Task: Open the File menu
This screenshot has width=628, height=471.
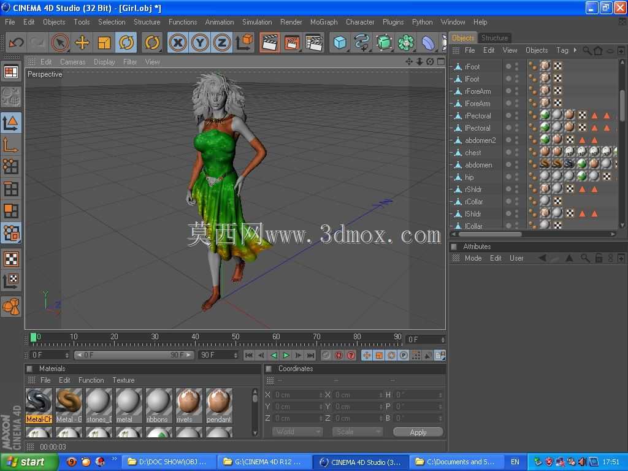Action: point(10,22)
